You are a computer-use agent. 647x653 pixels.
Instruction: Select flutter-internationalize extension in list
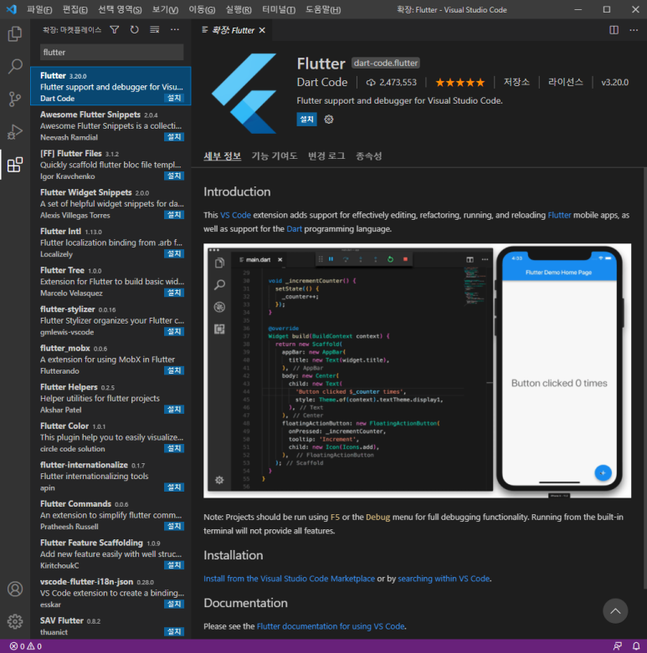click(110, 476)
